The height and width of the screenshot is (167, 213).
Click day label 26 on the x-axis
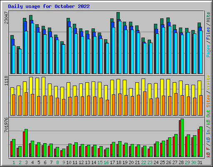coord(168,162)
